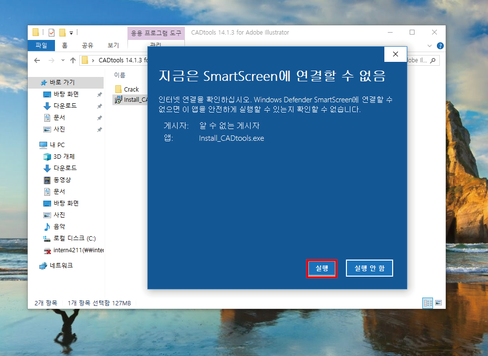Select 문서 under 내 PC

click(59, 191)
